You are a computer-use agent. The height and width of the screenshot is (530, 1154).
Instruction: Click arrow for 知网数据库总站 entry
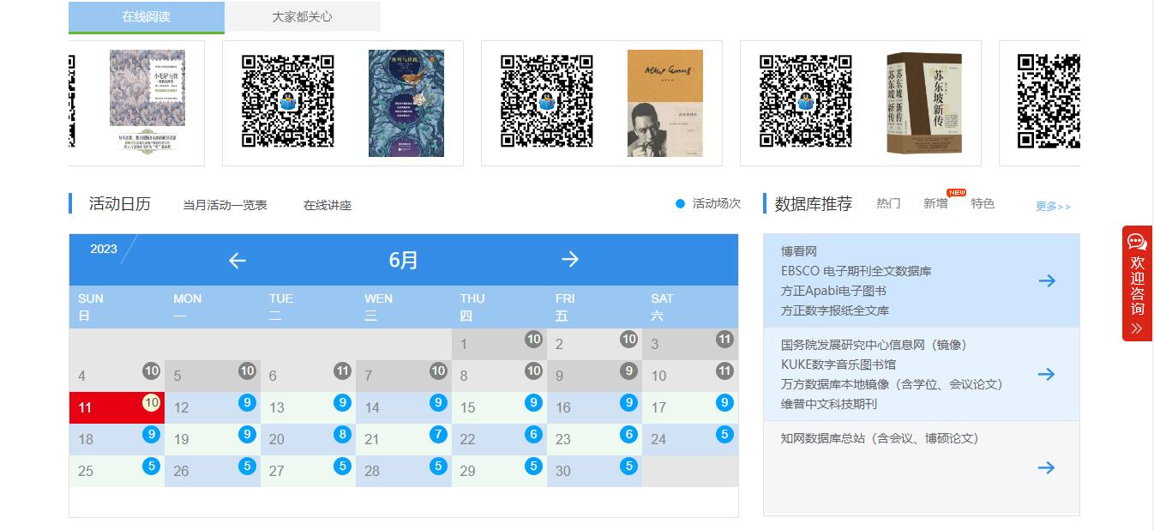(x=1047, y=467)
